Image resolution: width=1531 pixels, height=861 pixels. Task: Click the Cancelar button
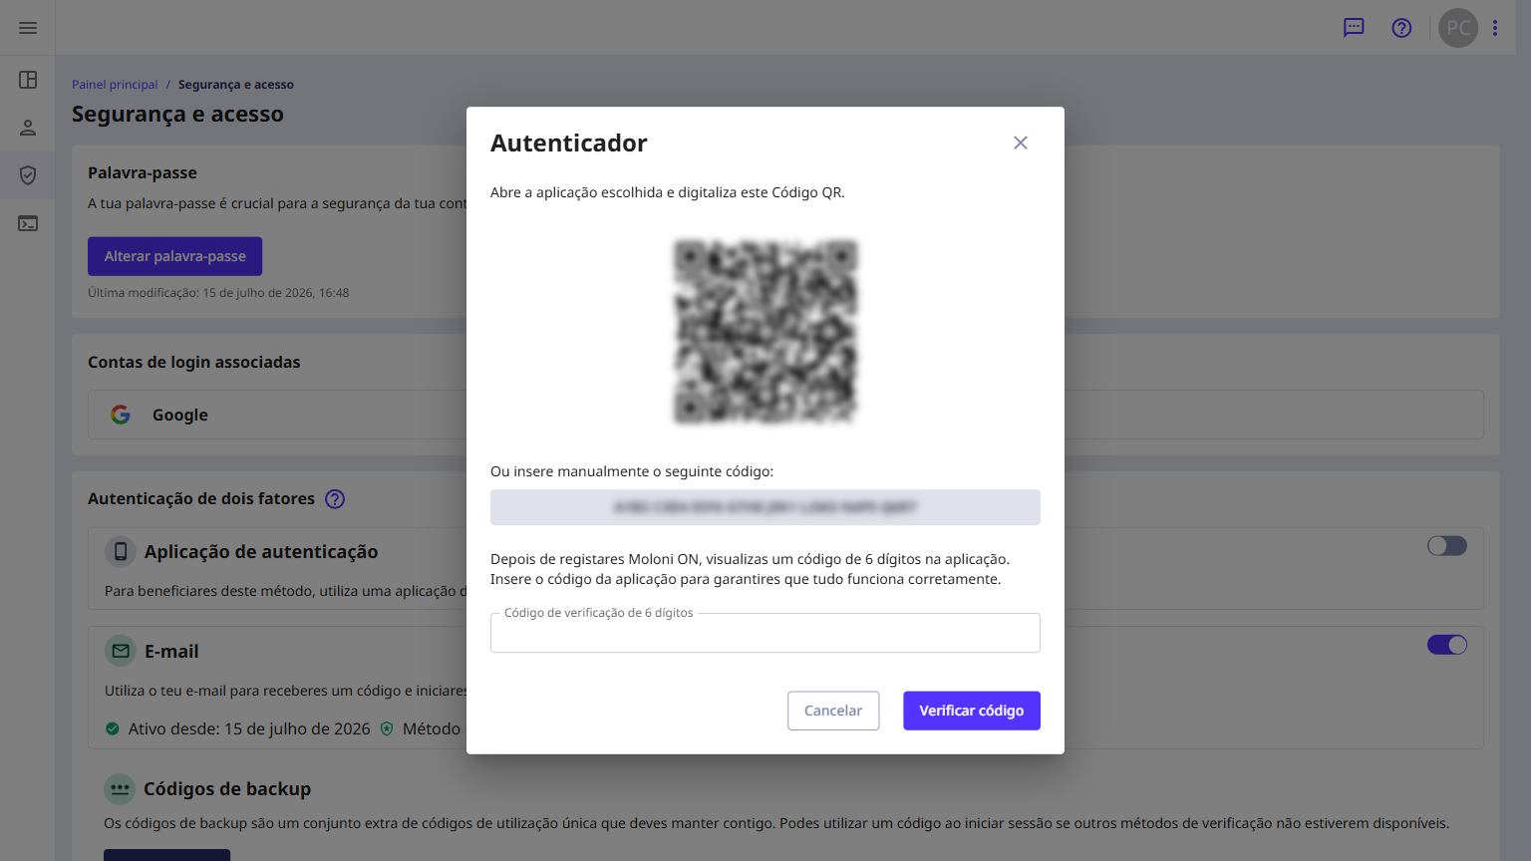pyautogui.click(x=833, y=711)
